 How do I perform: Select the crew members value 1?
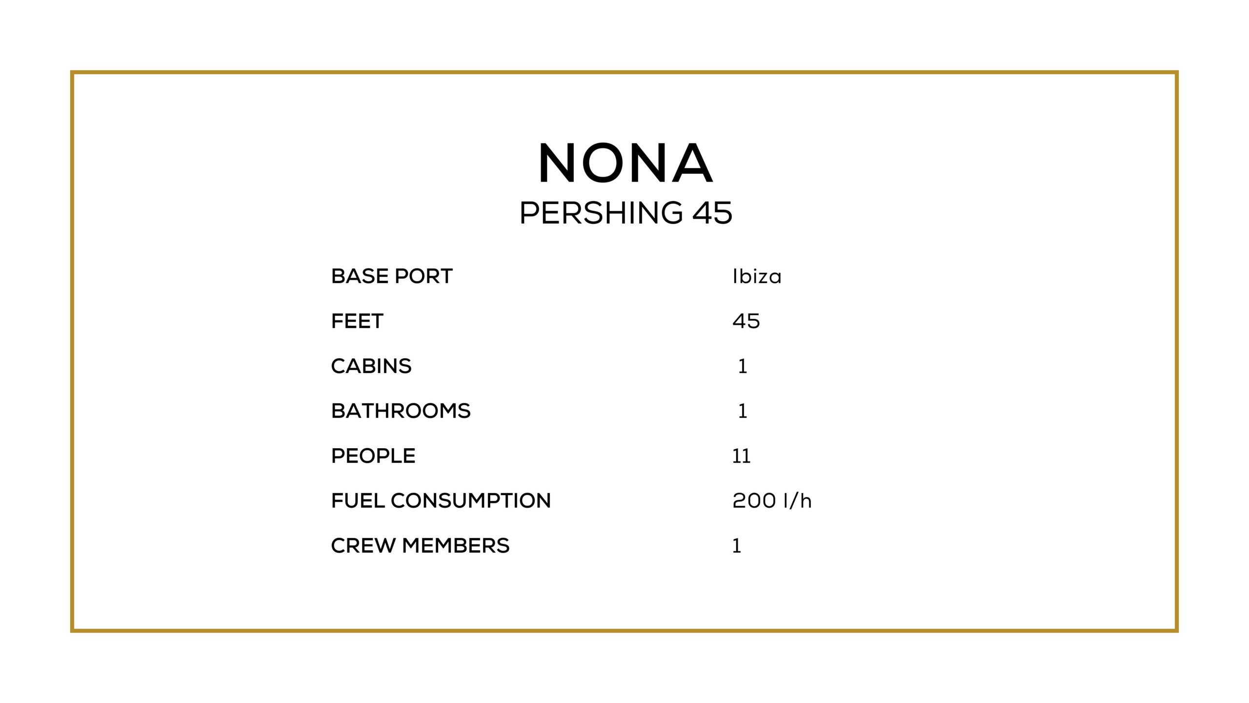coord(737,546)
